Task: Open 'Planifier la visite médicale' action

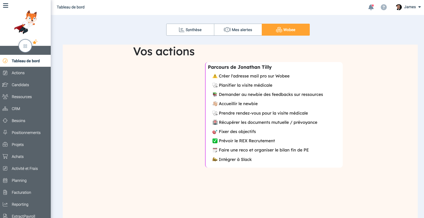Action: [245, 85]
